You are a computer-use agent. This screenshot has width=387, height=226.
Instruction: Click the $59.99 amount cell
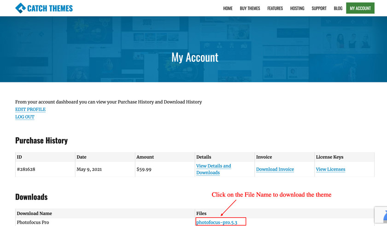144,169
